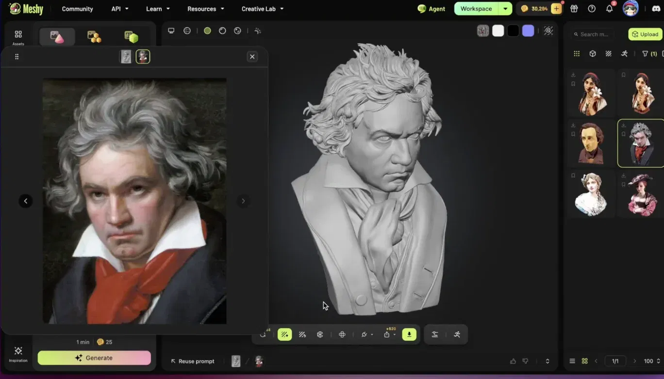Open the Inspiration panel
The width and height of the screenshot is (664, 379).
point(18,354)
